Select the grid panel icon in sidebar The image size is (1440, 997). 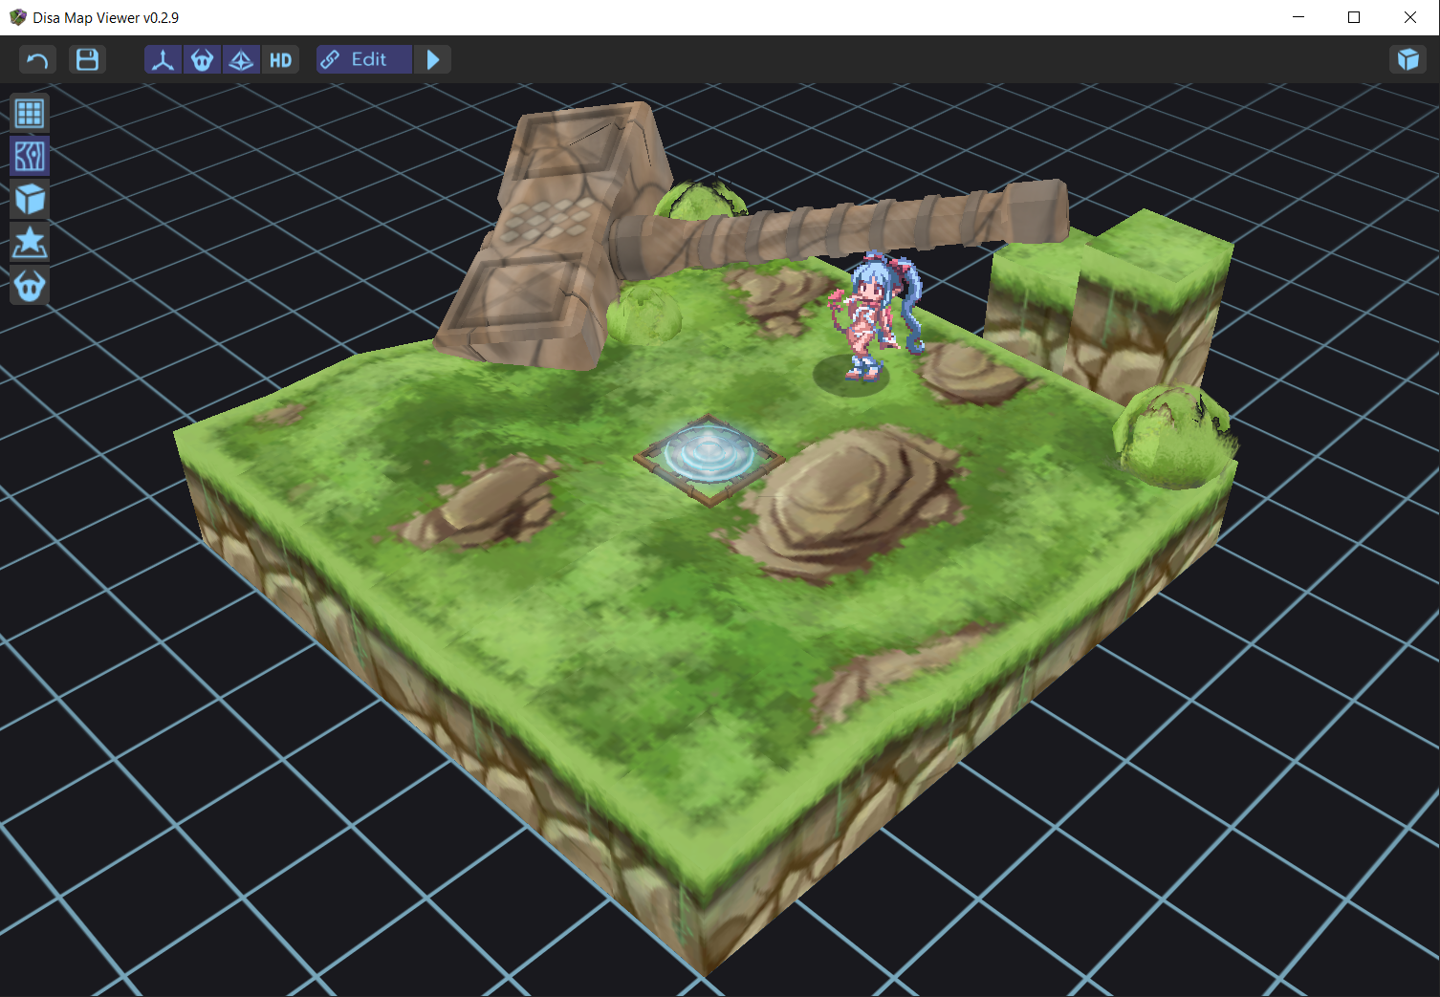pyautogui.click(x=30, y=114)
